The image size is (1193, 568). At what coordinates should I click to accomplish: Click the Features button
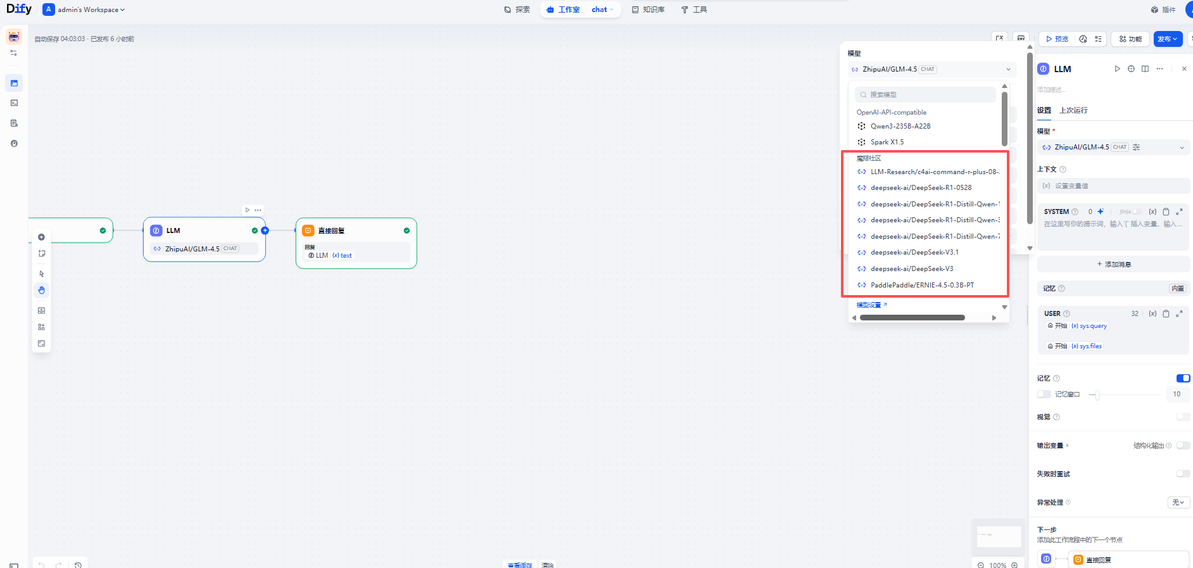[1130, 39]
